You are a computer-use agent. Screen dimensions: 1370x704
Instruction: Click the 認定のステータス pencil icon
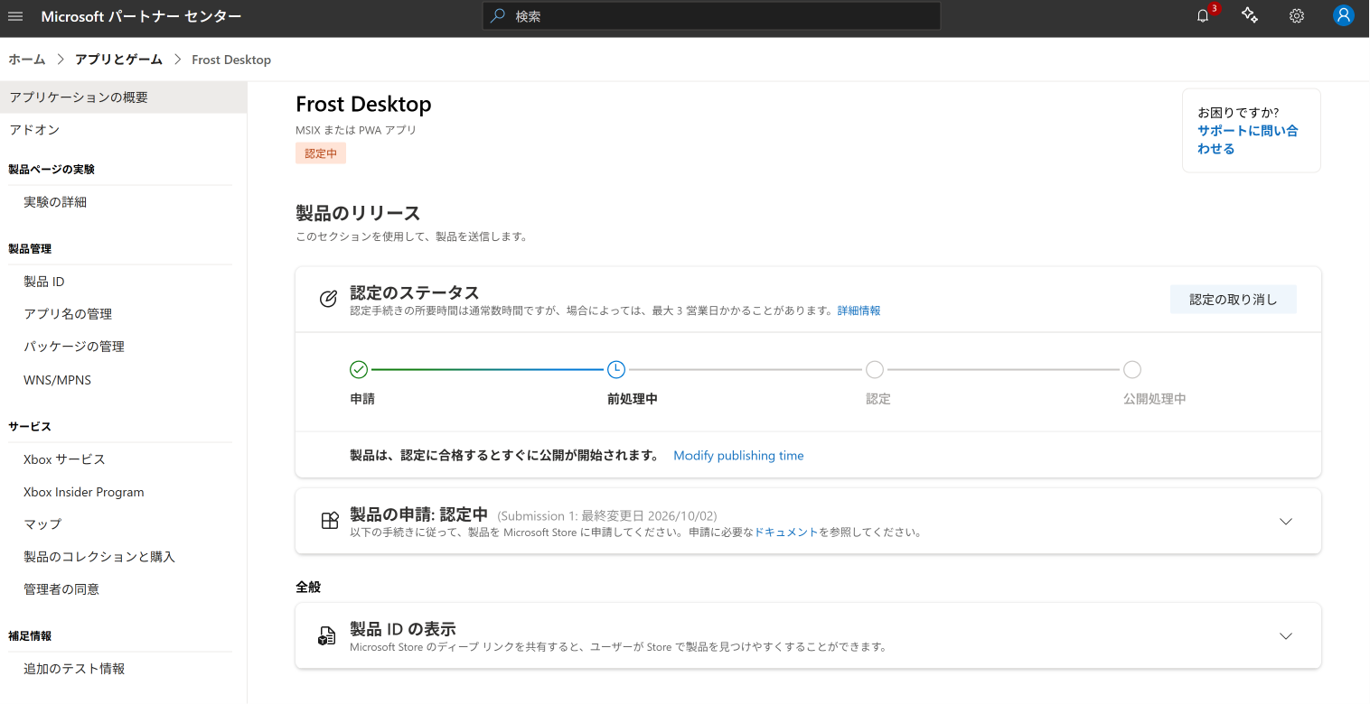click(329, 299)
